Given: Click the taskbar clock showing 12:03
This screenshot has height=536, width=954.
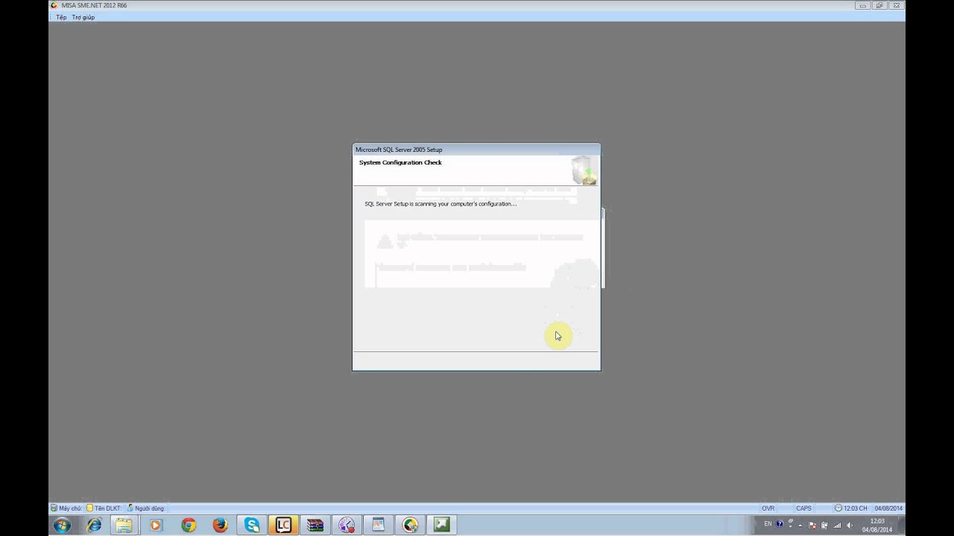Looking at the screenshot, I should tap(877, 525).
